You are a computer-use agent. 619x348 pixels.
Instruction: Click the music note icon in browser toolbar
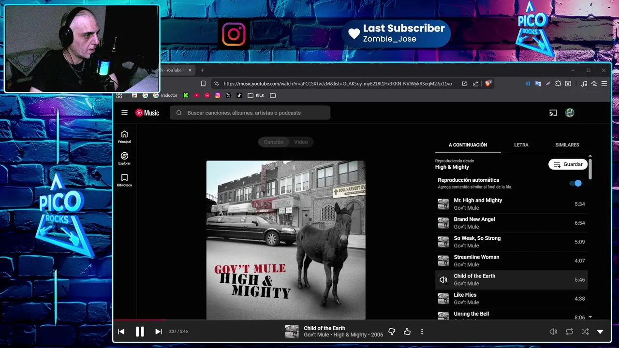584,84
